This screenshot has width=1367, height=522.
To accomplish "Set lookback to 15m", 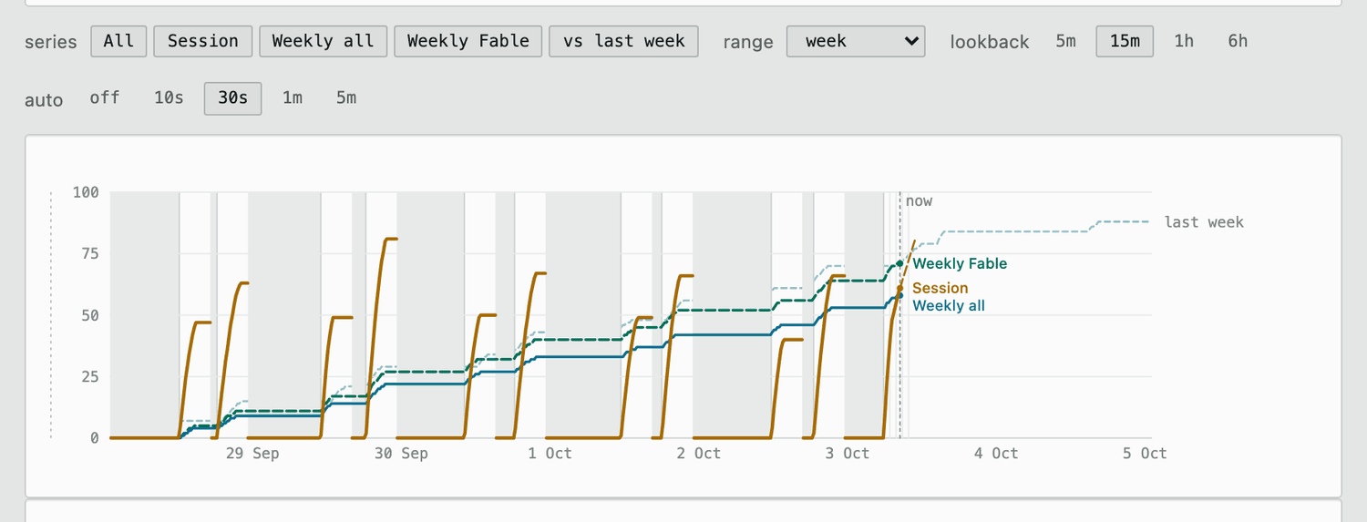I will [x=1125, y=41].
